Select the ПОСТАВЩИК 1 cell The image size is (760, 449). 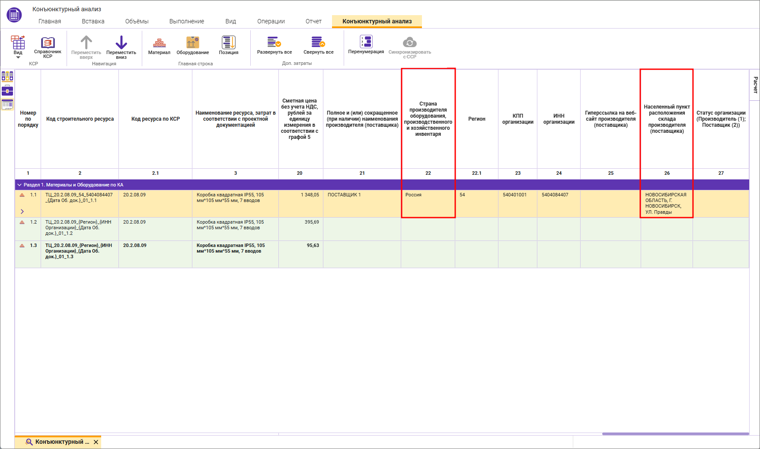[361, 195]
